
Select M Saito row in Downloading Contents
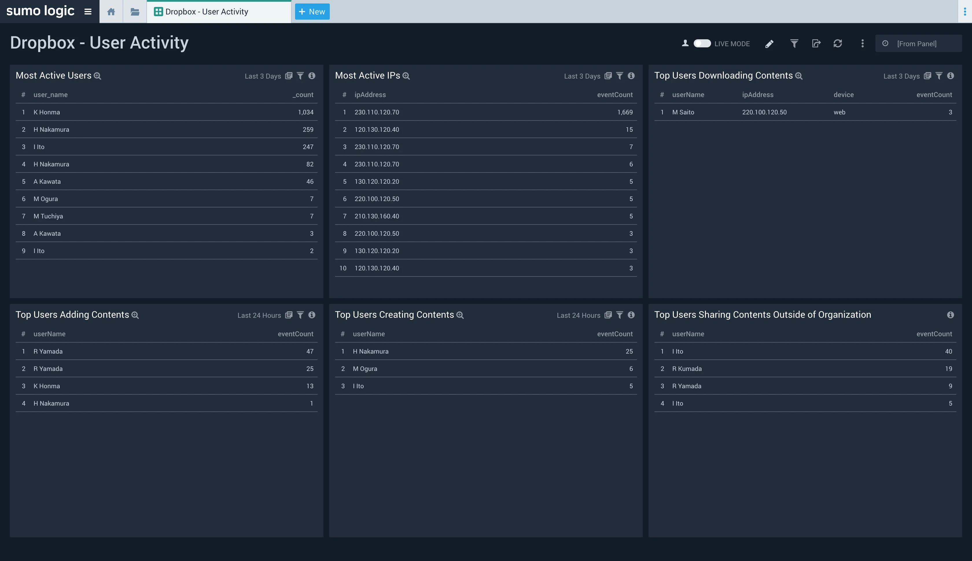(805, 112)
